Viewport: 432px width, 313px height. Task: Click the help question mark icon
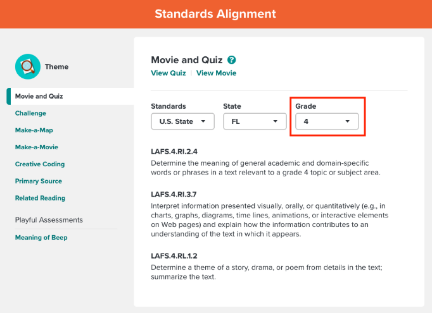click(231, 60)
